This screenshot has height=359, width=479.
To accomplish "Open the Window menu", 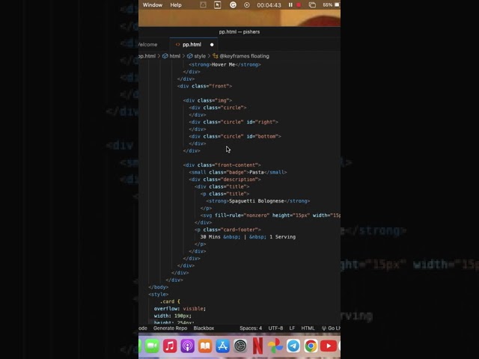I will [x=153, y=5].
